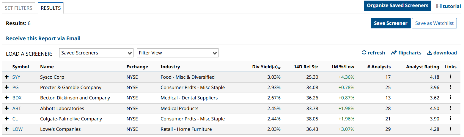This screenshot has height=137, width=464.
Task: Click Receive this Report via Email
Action: click(x=43, y=38)
